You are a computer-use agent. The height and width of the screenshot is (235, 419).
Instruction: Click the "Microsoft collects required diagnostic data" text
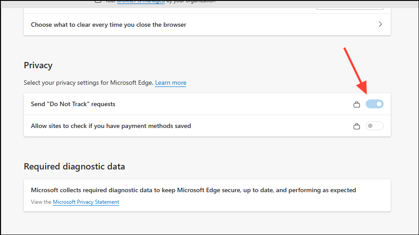coord(193,190)
